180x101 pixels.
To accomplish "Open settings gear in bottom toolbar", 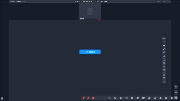I will (115, 98).
